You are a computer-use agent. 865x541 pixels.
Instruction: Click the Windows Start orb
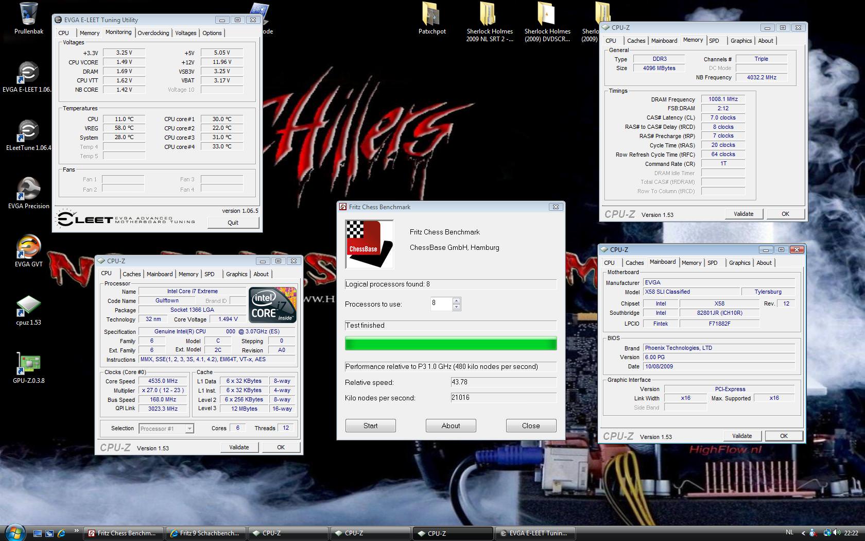14,533
